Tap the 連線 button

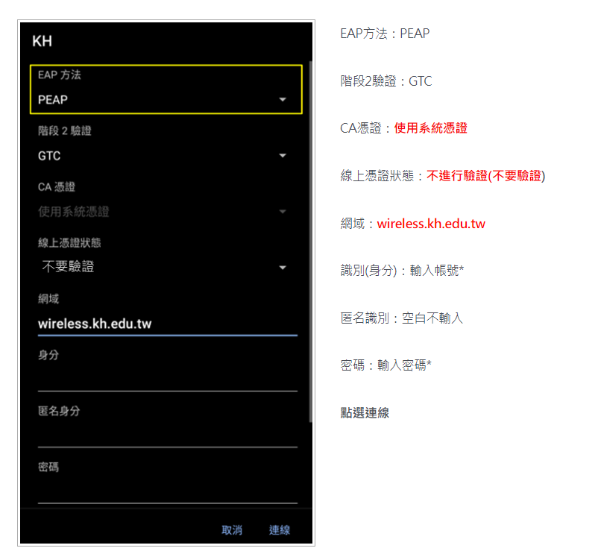(279, 529)
